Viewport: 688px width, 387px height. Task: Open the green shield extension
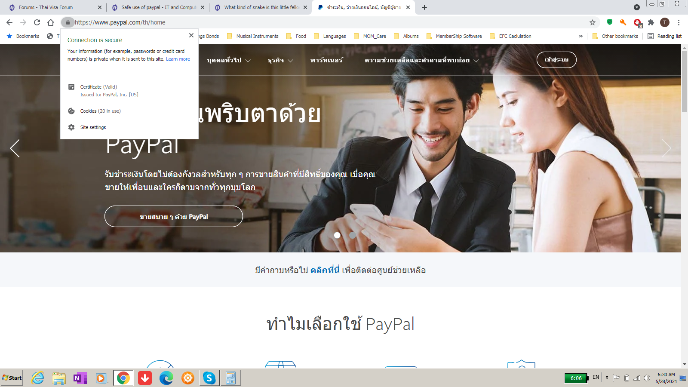tap(610, 22)
